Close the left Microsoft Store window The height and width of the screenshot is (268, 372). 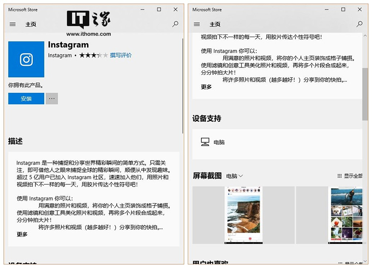tap(176, 9)
